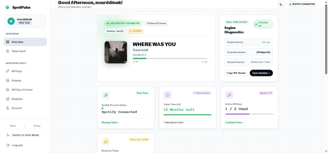Click the Desktop Spotify device badge
The height and width of the screenshot is (153, 328).
115,31
